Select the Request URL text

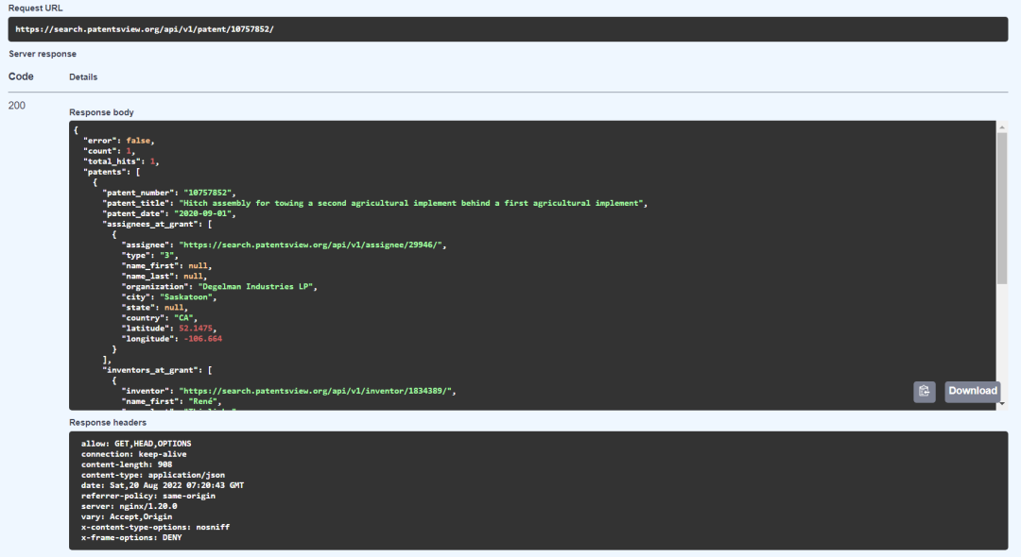point(145,29)
